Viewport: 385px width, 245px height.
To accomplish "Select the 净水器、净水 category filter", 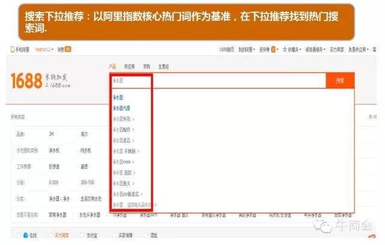I will tap(59, 199).
